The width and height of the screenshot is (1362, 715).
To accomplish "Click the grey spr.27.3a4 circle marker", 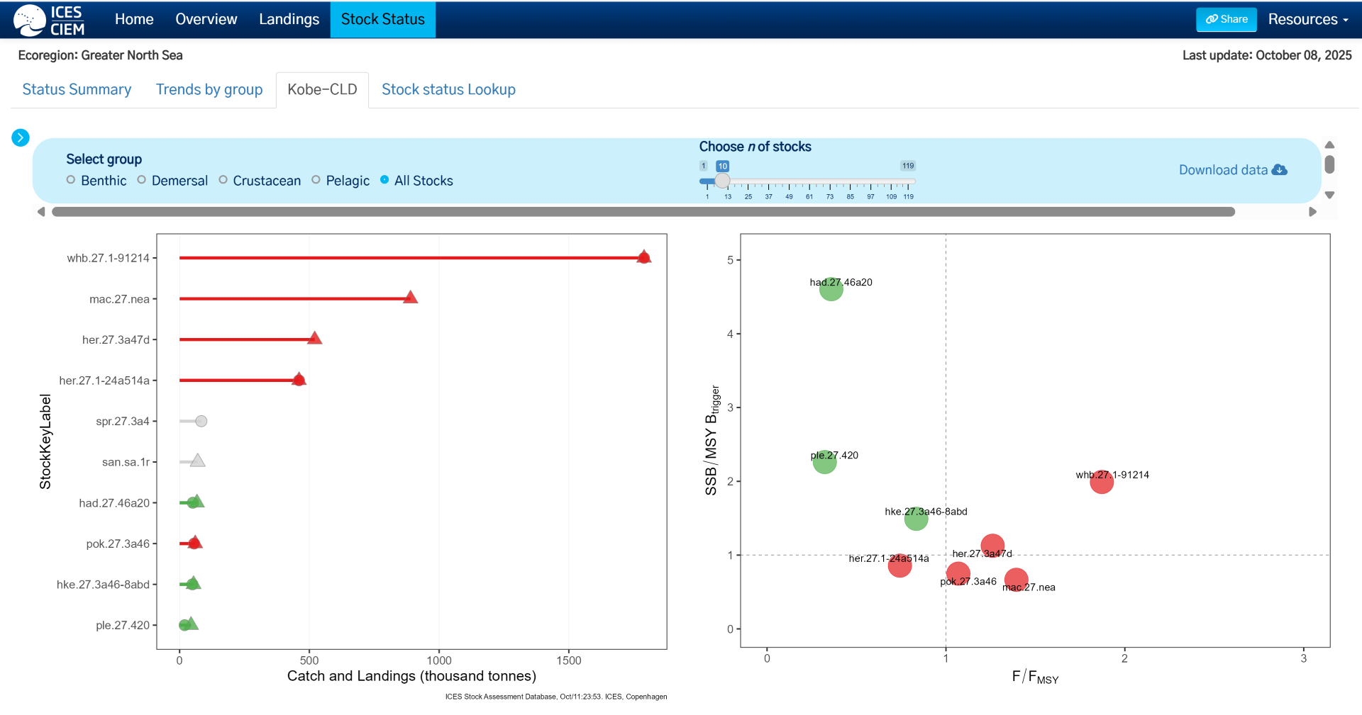I will (x=201, y=422).
